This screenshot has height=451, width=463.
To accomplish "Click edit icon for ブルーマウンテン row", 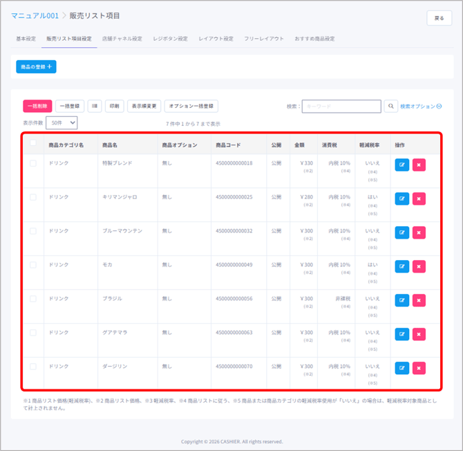I will coord(402,233).
